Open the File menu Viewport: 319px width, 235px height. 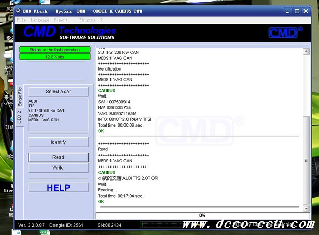tap(21, 20)
